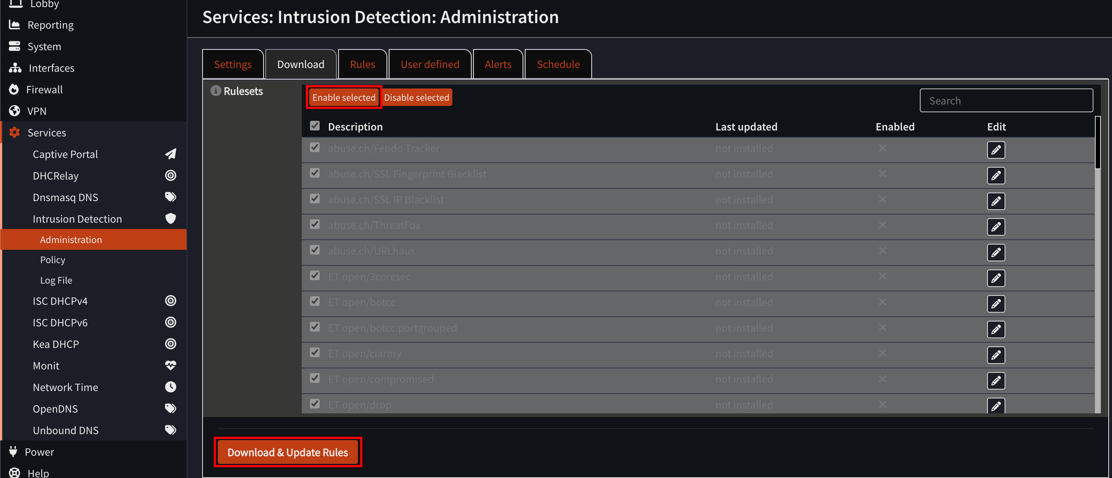This screenshot has height=478, width=1112.
Task: Toggle the ET open/botcc checkbox
Action: coord(315,301)
